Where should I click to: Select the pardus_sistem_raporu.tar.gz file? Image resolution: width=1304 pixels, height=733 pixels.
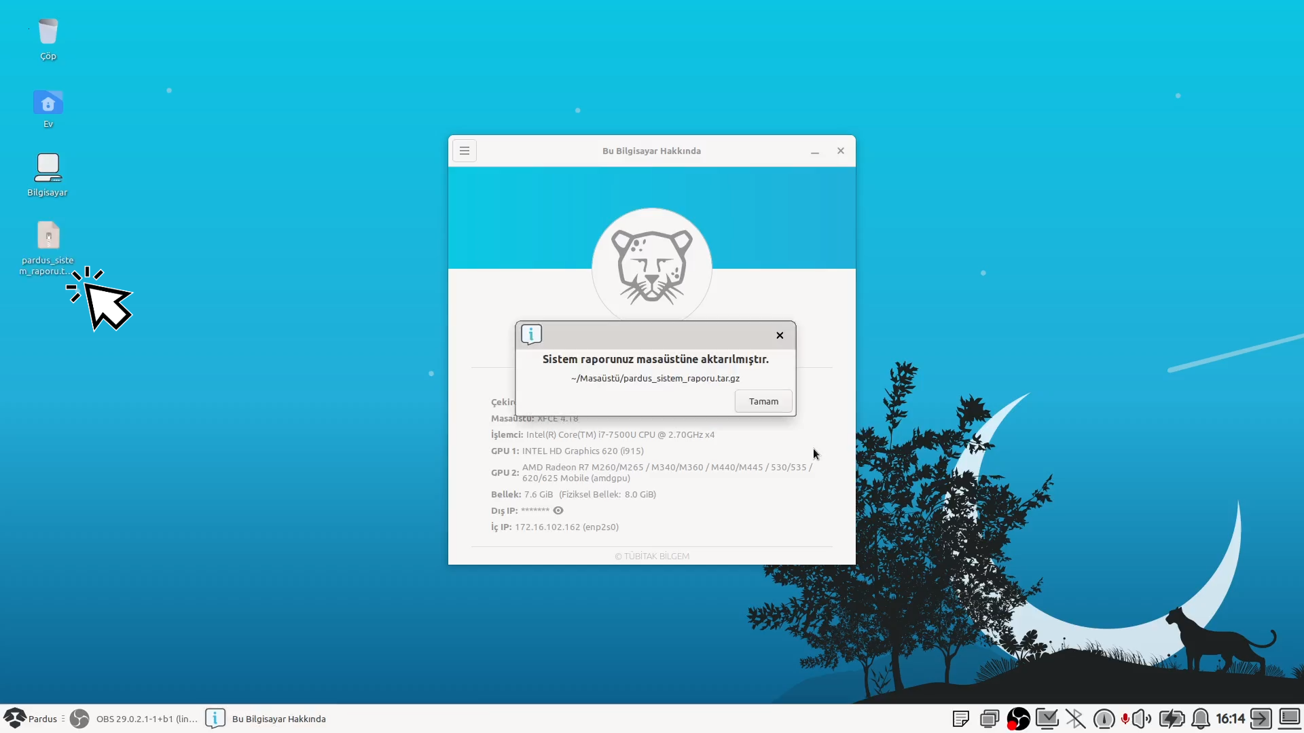[48, 236]
